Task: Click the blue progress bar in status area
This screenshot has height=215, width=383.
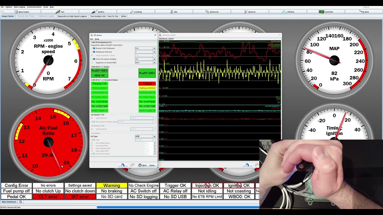Action: (178, 207)
